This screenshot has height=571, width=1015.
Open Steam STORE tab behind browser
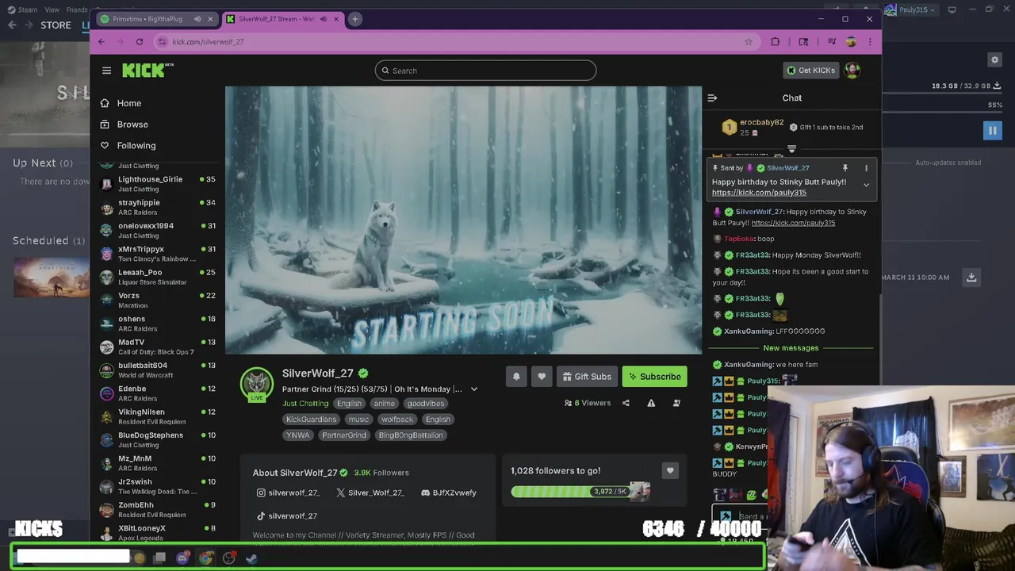pos(56,25)
